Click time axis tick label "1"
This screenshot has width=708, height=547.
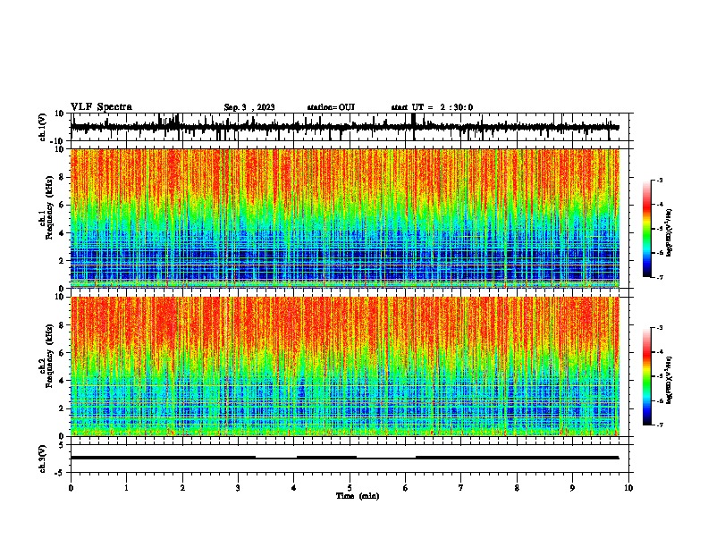click(x=126, y=487)
